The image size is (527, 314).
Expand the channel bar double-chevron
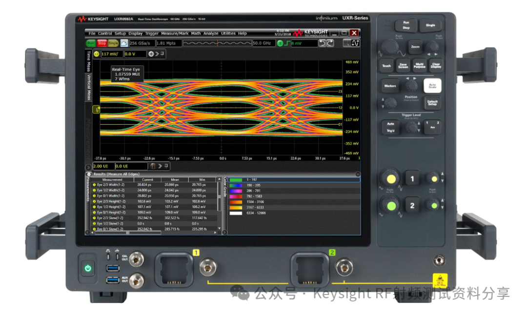point(157,54)
